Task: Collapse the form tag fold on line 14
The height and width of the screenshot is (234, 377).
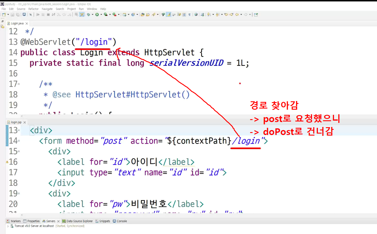Action: tap(19, 141)
